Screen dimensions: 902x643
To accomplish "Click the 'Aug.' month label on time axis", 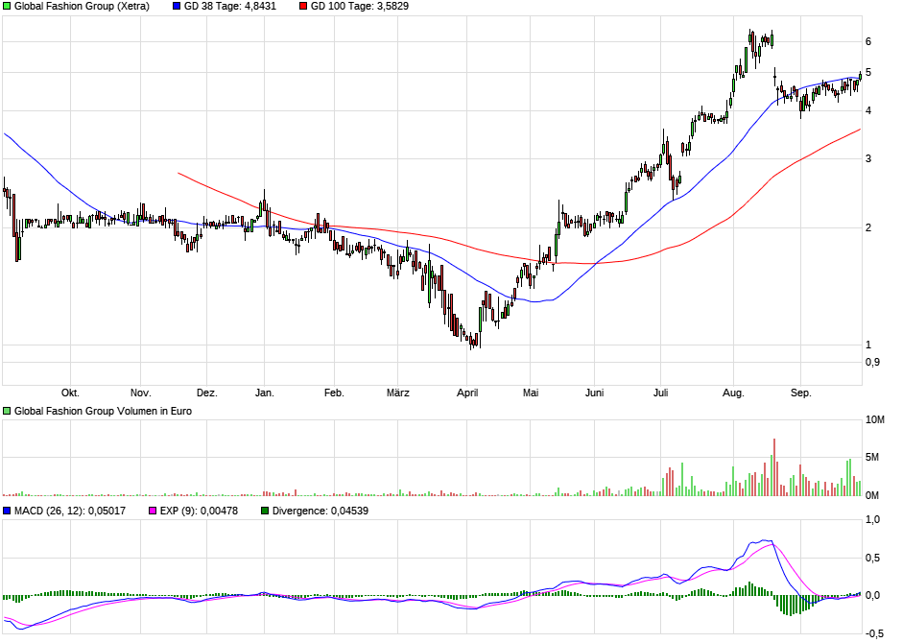I will 733,393.
